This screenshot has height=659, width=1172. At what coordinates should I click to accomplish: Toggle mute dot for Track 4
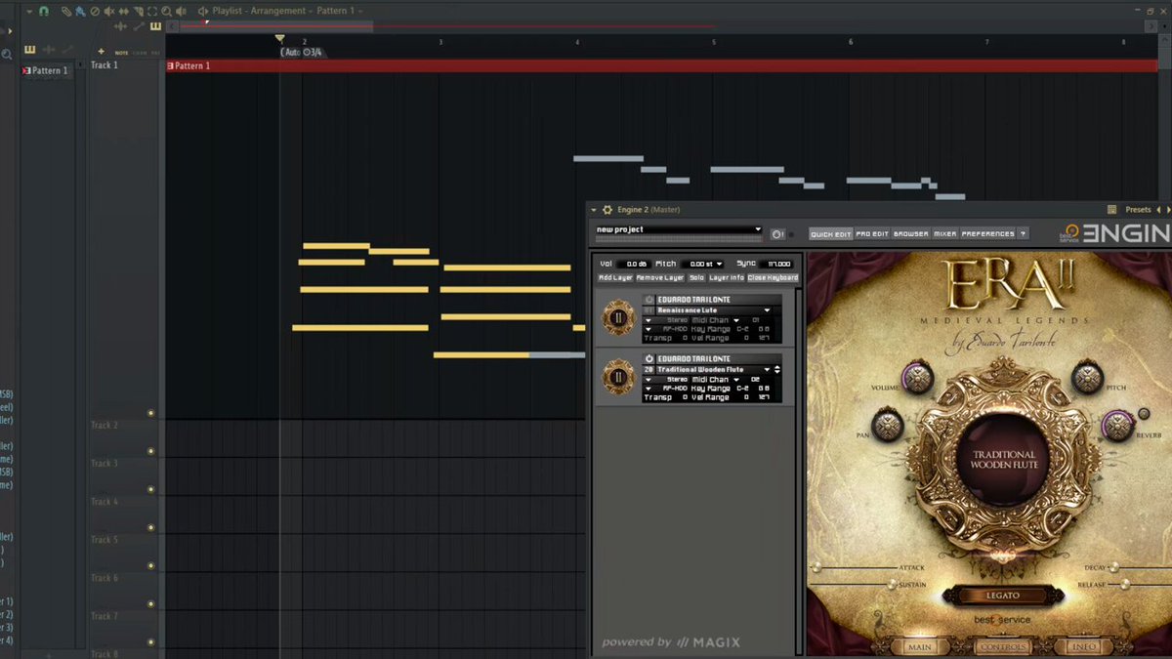150,527
